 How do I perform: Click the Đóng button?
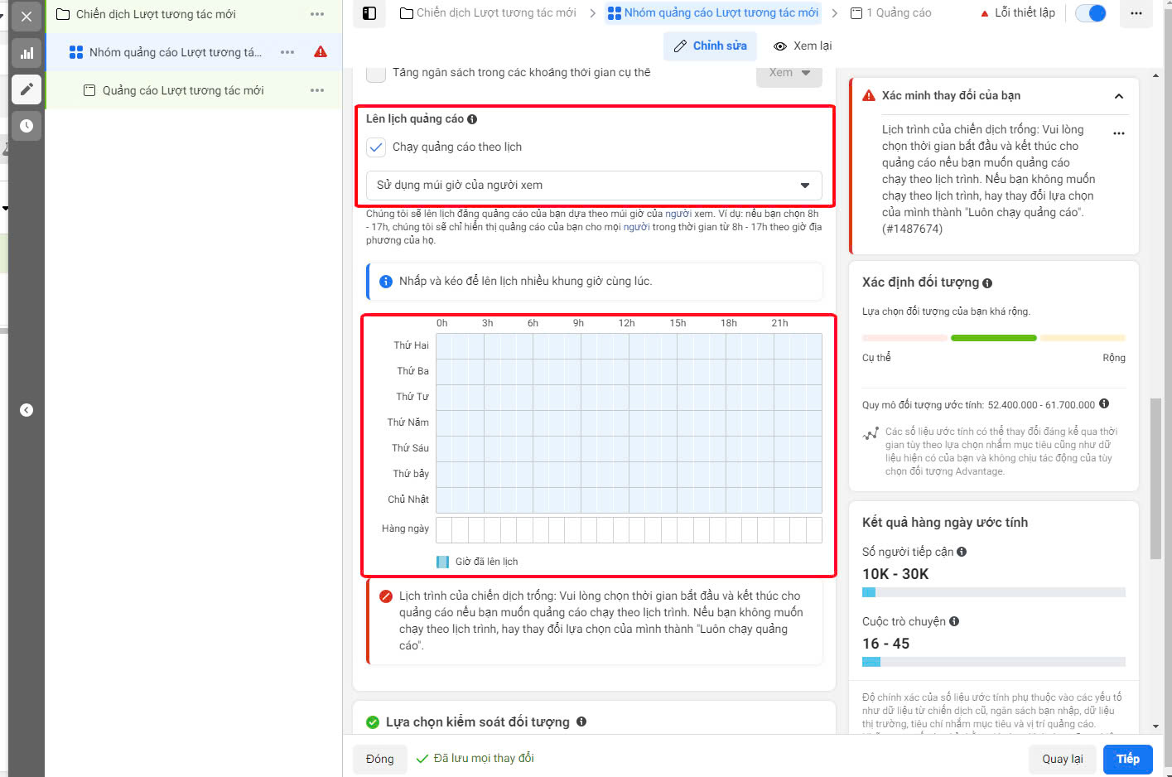[380, 759]
